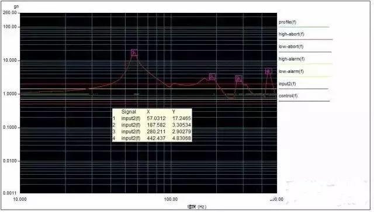Select the high-abort(f) legend entry
This screenshot has height=212, width=374.
291,34
